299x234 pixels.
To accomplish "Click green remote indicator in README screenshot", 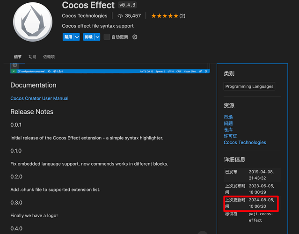I will pos(14,71).
